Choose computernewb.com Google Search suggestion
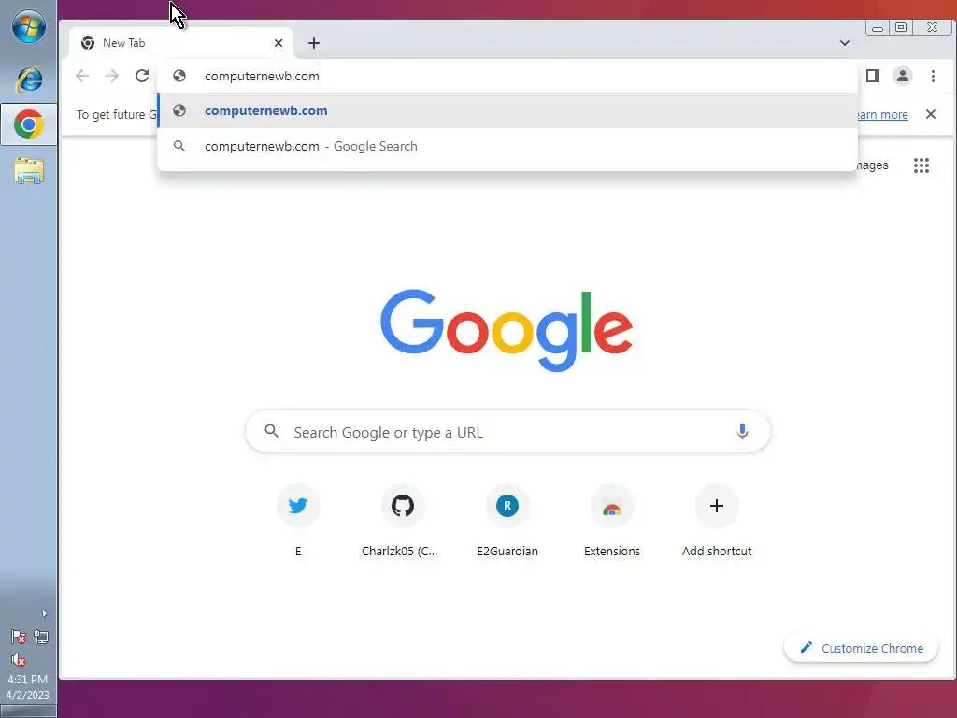 [x=507, y=146]
